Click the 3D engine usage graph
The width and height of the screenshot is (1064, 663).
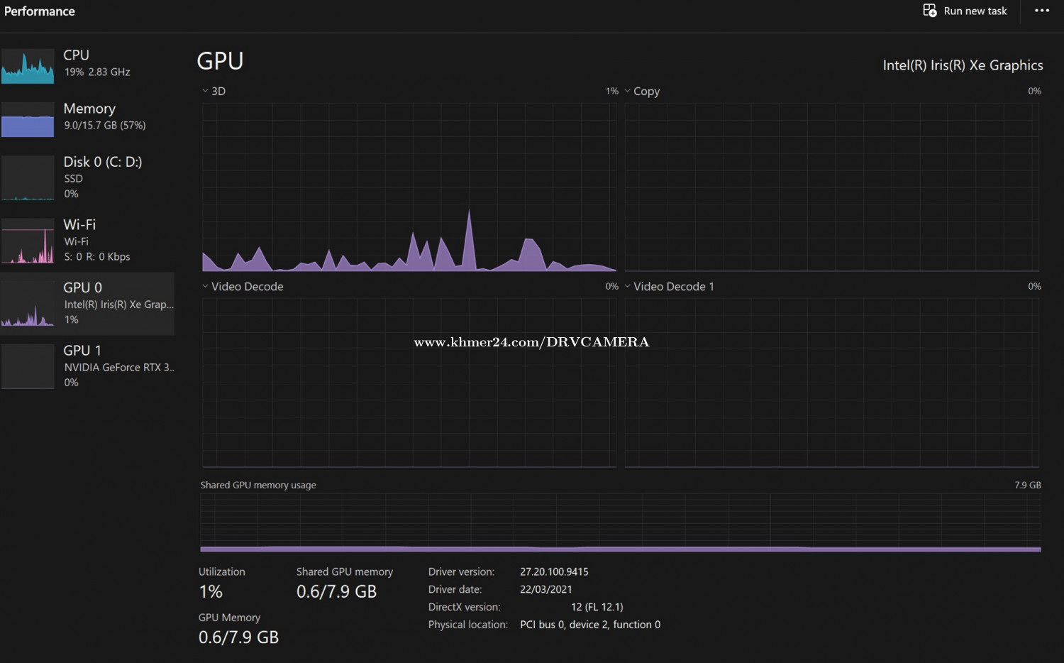tap(409, 187)
